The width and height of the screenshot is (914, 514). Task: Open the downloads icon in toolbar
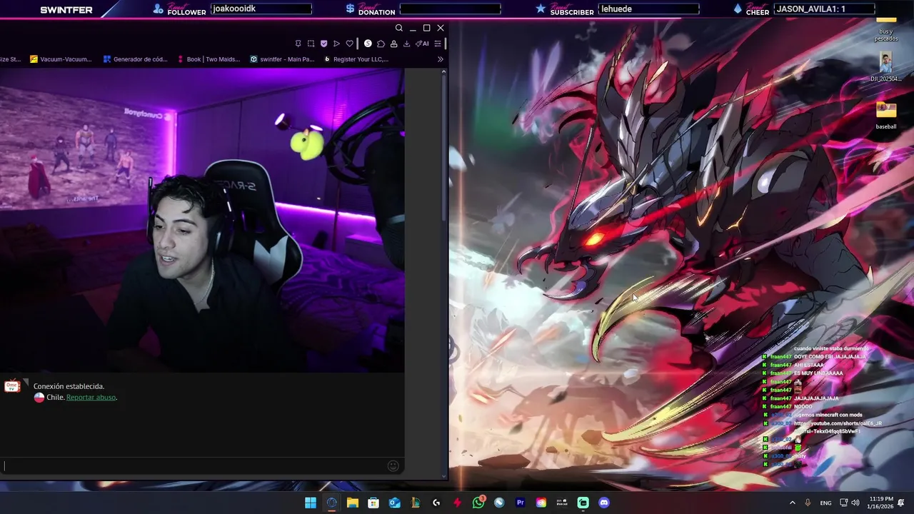(406, 44)
